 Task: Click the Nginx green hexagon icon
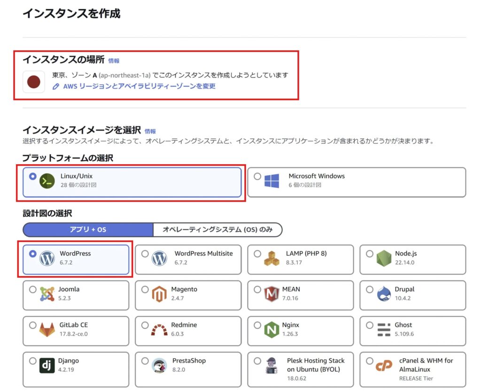[272, 330]
